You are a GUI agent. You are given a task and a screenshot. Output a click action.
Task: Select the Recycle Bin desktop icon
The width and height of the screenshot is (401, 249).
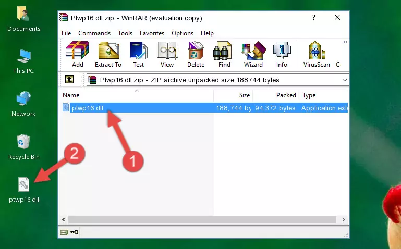pyautogui.click(x=24, y=147)
